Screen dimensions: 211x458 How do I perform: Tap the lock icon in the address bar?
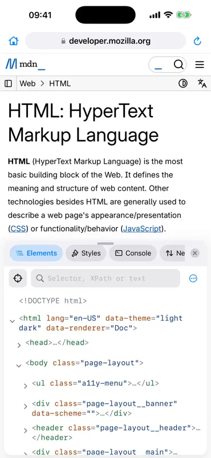pyautogui.click(x=63, y=41)
